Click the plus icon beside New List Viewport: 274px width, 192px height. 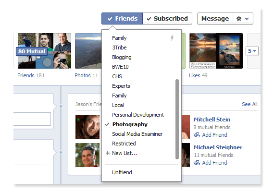pos(108,153)
